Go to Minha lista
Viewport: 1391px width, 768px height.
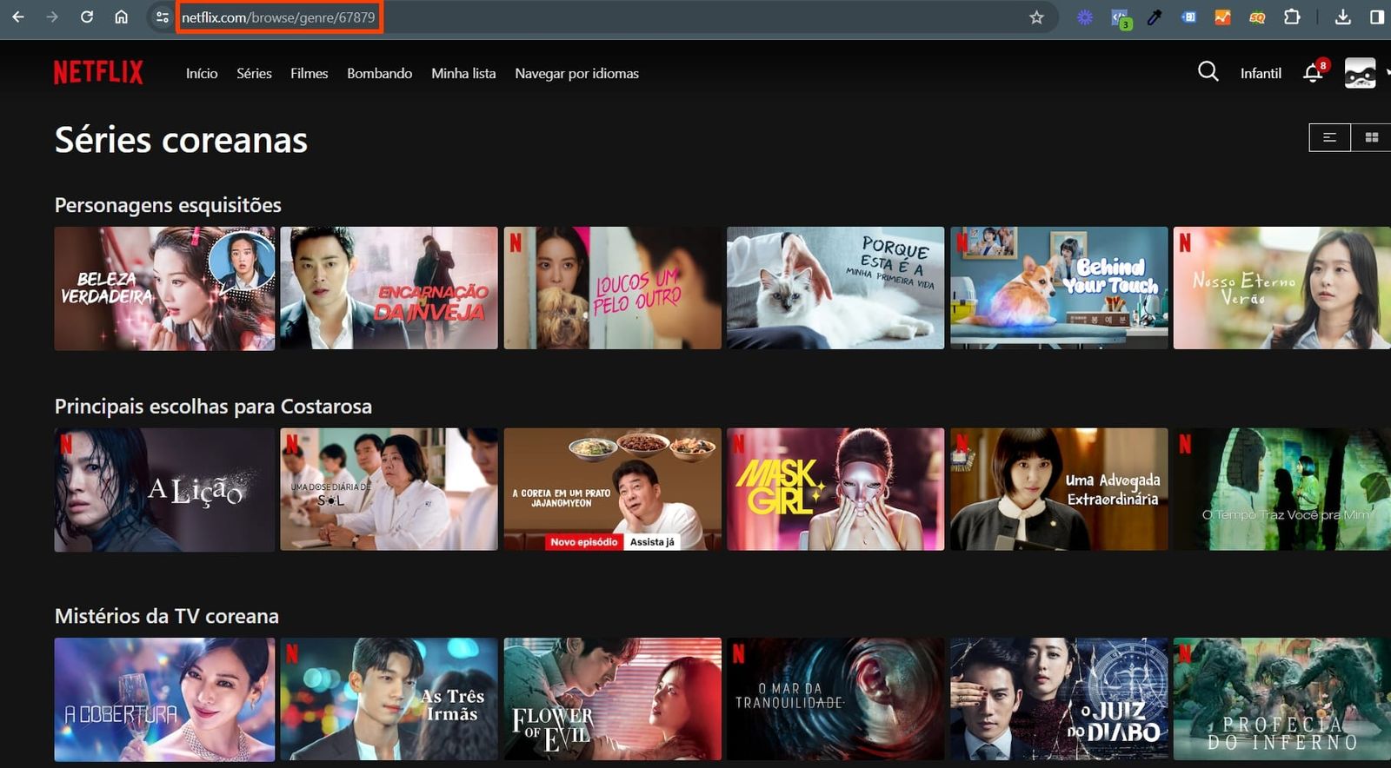[x=463, y=74]
